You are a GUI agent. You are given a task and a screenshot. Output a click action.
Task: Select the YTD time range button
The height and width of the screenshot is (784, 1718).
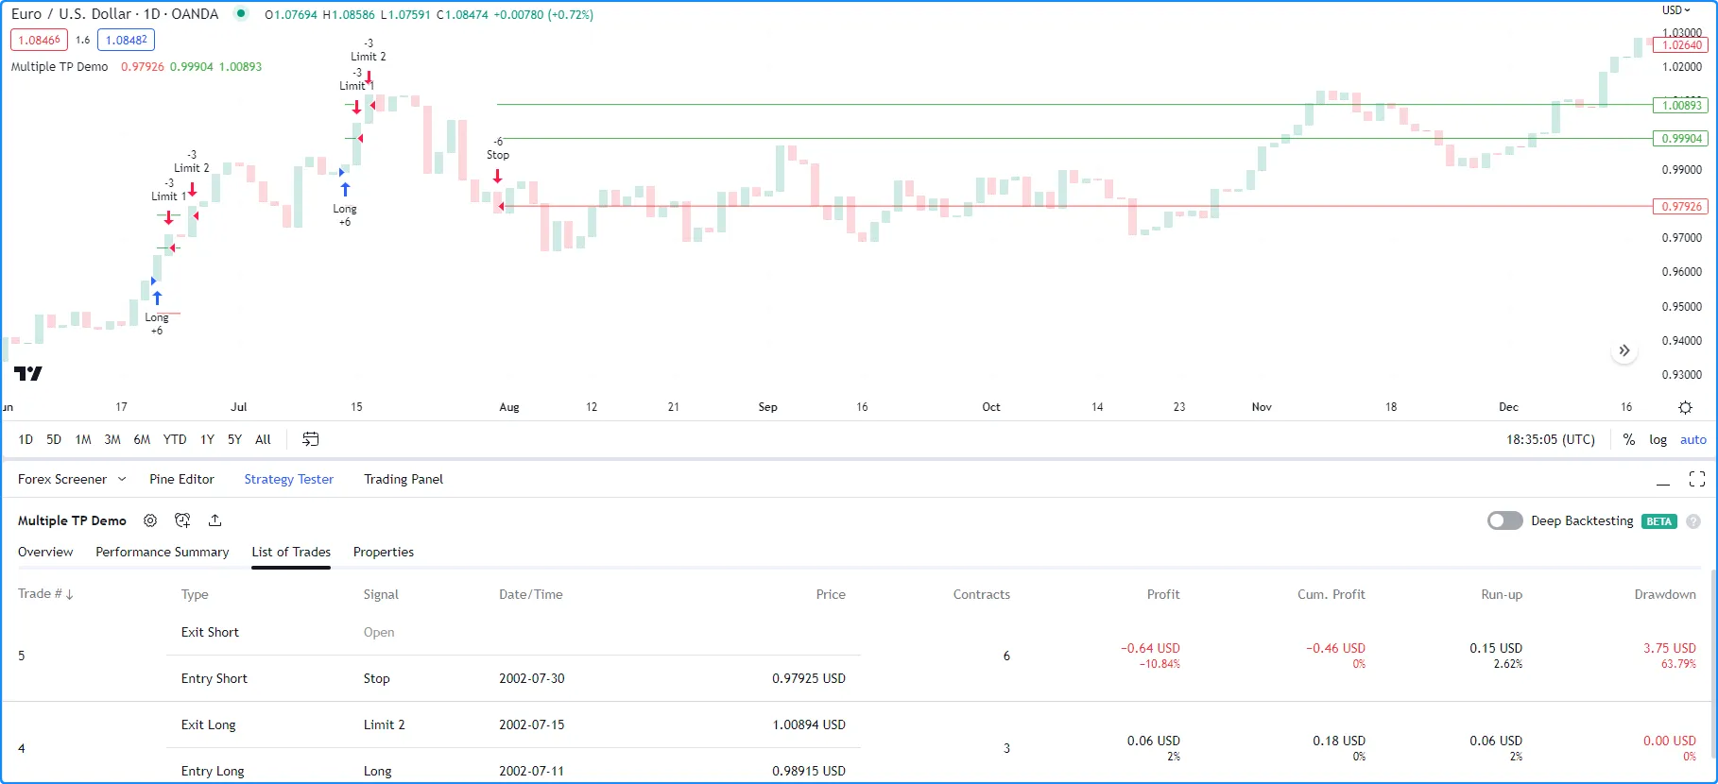pos(175,439)
